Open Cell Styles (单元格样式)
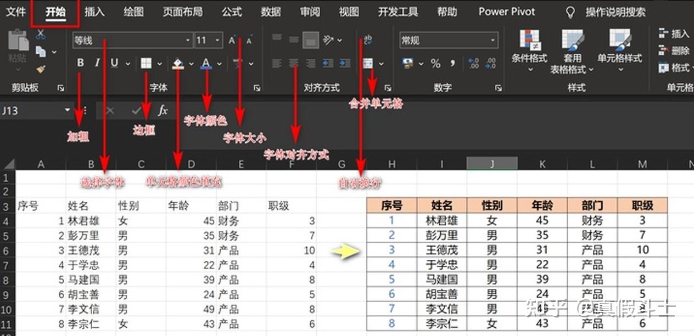Screen dimensions: 694x336 point(620,52)
